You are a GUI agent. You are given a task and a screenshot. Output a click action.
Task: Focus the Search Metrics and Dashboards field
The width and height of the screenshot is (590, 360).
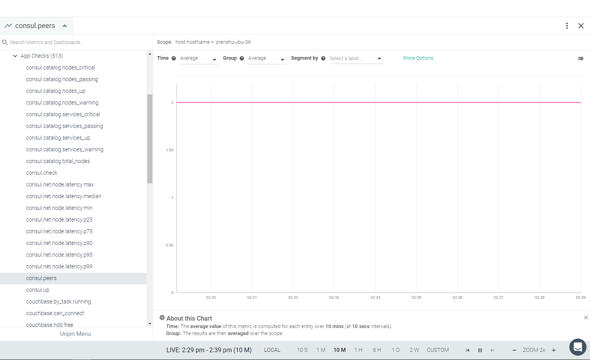pyautogui.click(x=76, y=42)
